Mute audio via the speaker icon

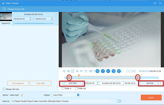[x=90, y=71]
